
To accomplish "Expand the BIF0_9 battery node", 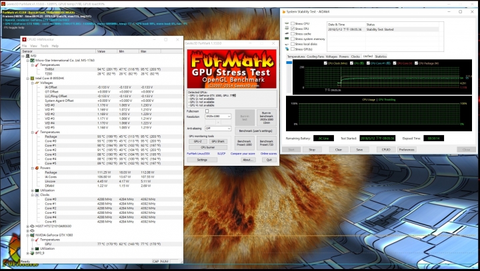I will 27,253.
